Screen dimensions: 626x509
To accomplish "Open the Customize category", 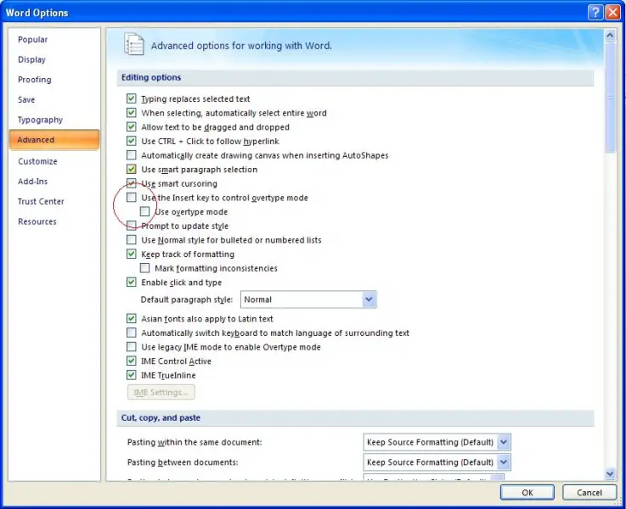I will point(37,161).
